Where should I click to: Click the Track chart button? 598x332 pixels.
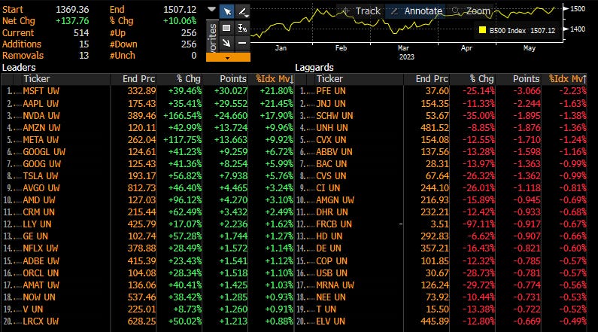(x=361, y=11)
